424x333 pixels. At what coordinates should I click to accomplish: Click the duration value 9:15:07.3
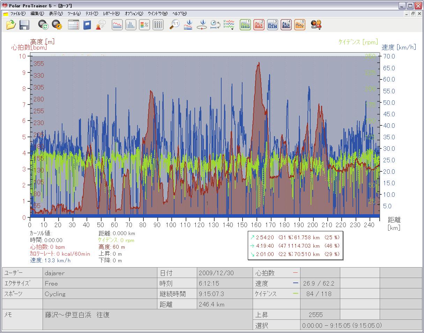pos(225,294)
